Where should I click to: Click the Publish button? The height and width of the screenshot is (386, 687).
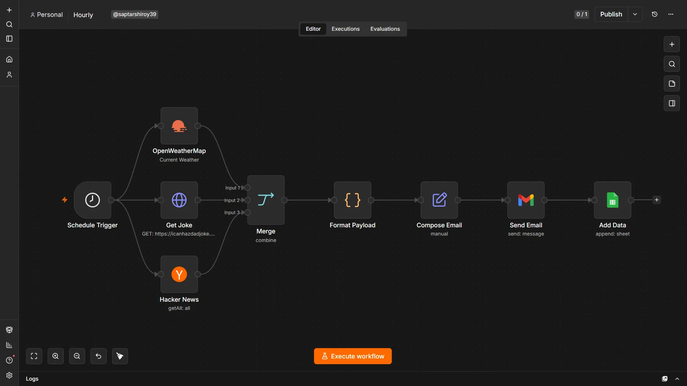click(x=611, y=14)
